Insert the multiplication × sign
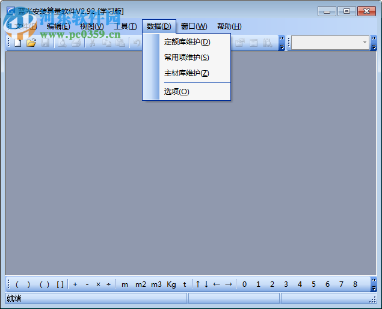The height and width of the screenshot is (309, 382). click(x=98, y=284)
